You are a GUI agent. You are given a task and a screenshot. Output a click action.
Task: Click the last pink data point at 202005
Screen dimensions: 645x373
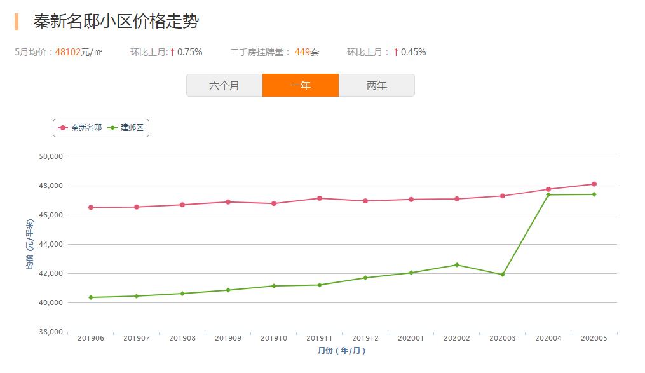[x=593, y=184]
